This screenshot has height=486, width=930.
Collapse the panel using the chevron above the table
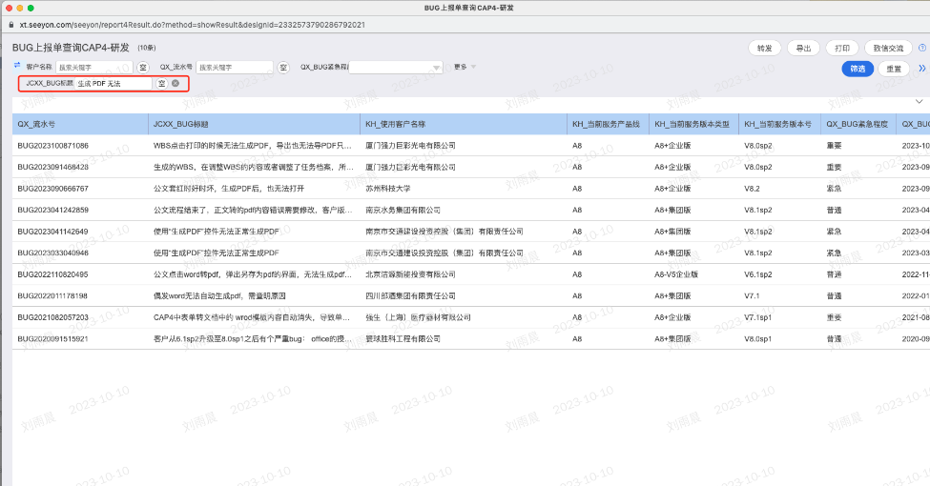click(920, 101)
